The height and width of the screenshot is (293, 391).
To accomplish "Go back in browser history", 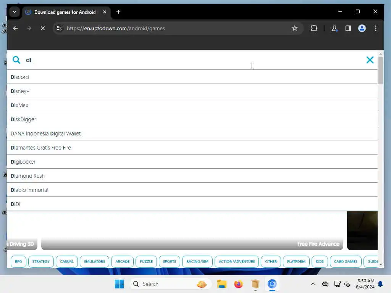I will 15,28.
